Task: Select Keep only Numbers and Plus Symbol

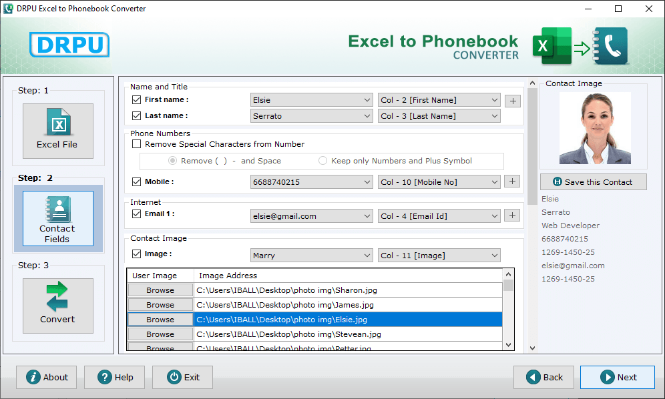Action: (322, 161)
